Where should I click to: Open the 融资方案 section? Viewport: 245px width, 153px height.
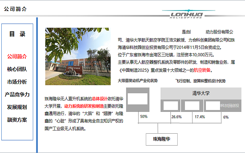click(x=17, y=120)
